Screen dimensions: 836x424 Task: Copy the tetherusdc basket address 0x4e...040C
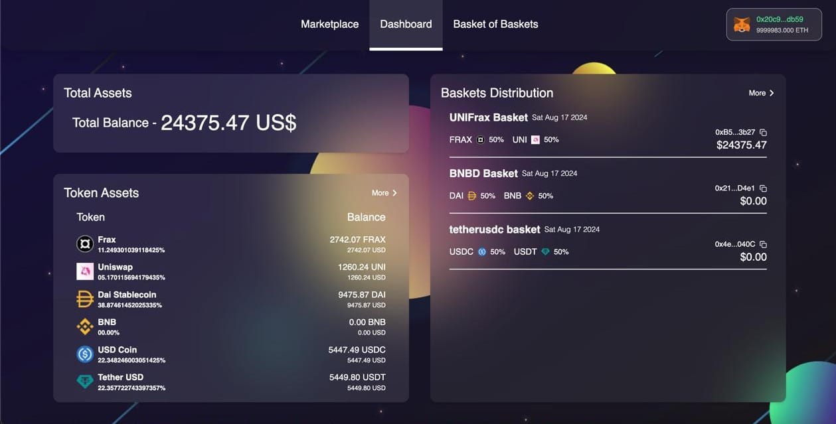click(763, 244)
